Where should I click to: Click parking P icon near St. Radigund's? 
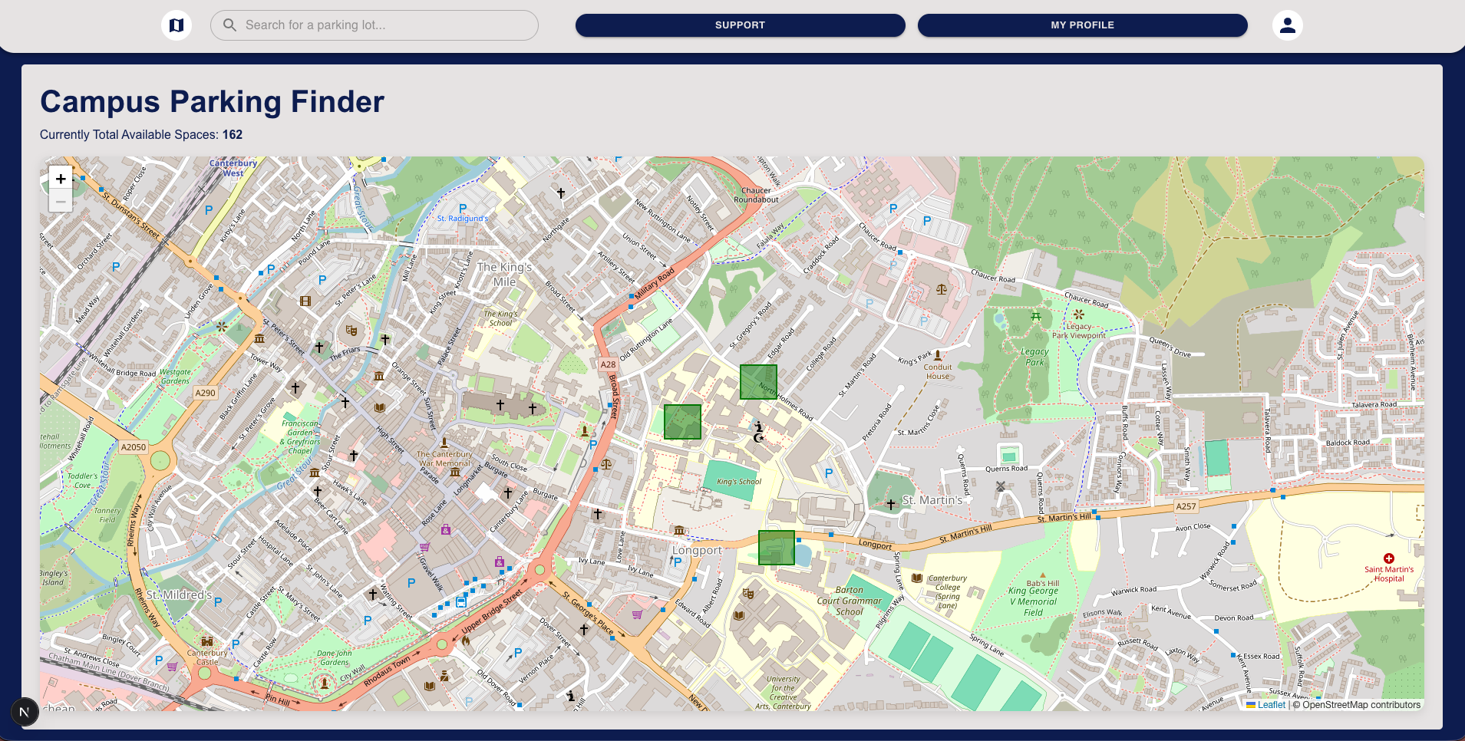(463, 209)
